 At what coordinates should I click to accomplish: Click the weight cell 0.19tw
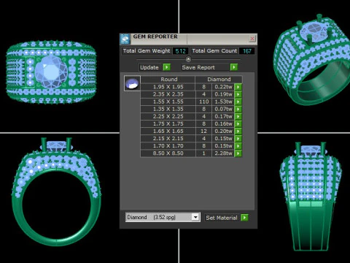click(223, 94)
